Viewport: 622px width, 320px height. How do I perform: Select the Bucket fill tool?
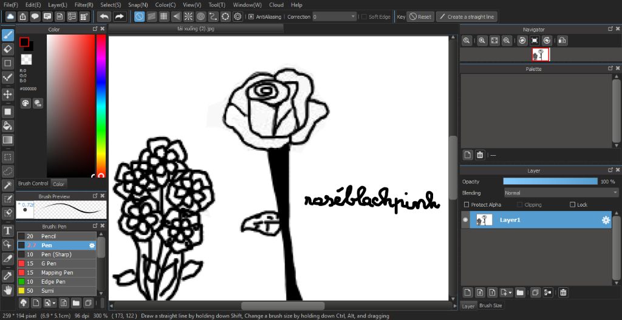point(7,126)
